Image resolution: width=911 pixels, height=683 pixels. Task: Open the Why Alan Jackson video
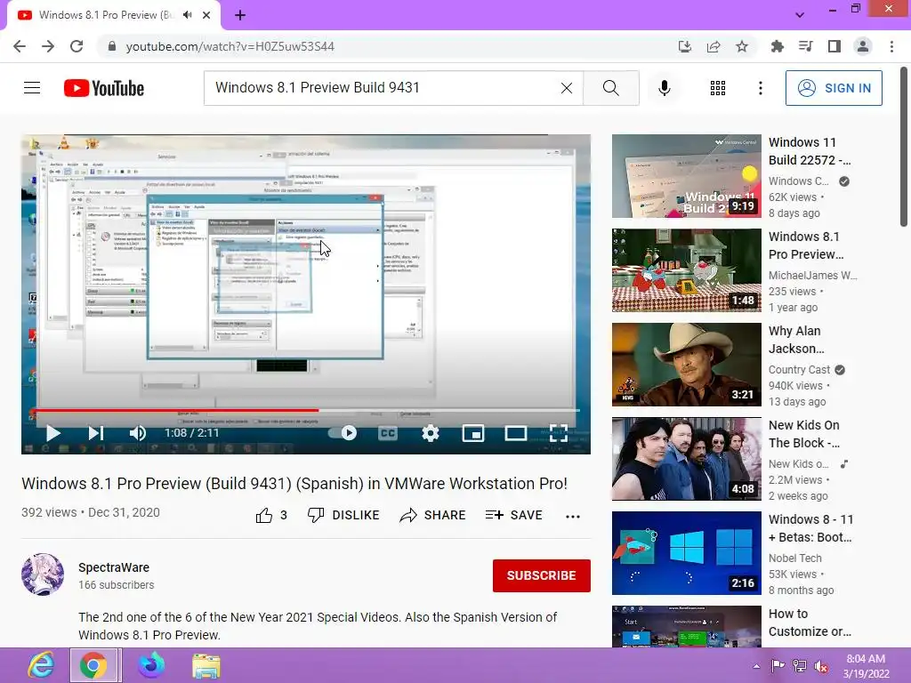[686, 364]
